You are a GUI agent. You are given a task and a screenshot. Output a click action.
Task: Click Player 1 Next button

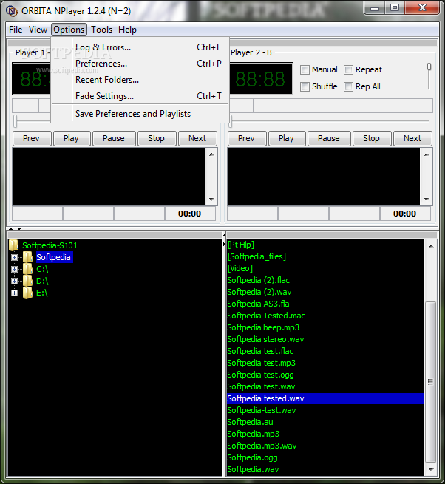[x=197, y=138]
